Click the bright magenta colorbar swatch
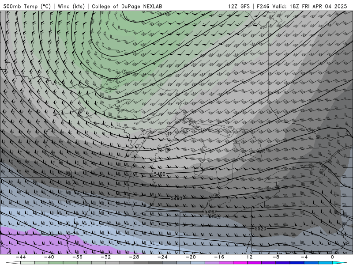Screen dimensions: 353x265 (x=240, y=263)
